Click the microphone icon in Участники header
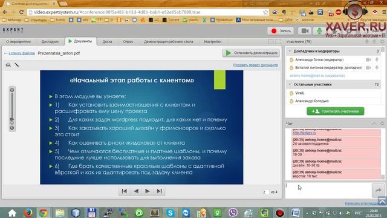Viewport: 387px width, 218px height. 367,42
